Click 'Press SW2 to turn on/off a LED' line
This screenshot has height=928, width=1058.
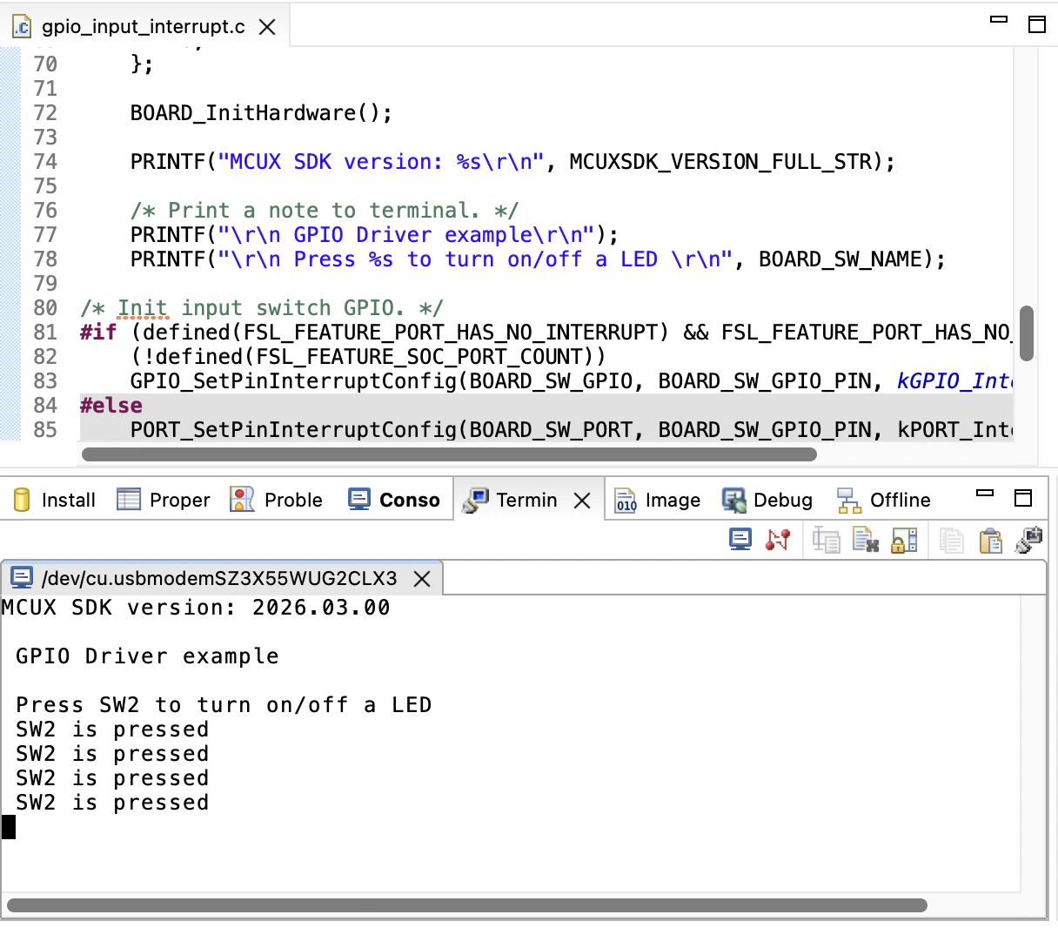click(224, 705)
